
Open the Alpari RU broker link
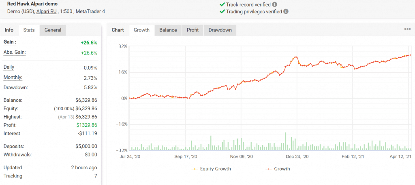coord(47,12)
